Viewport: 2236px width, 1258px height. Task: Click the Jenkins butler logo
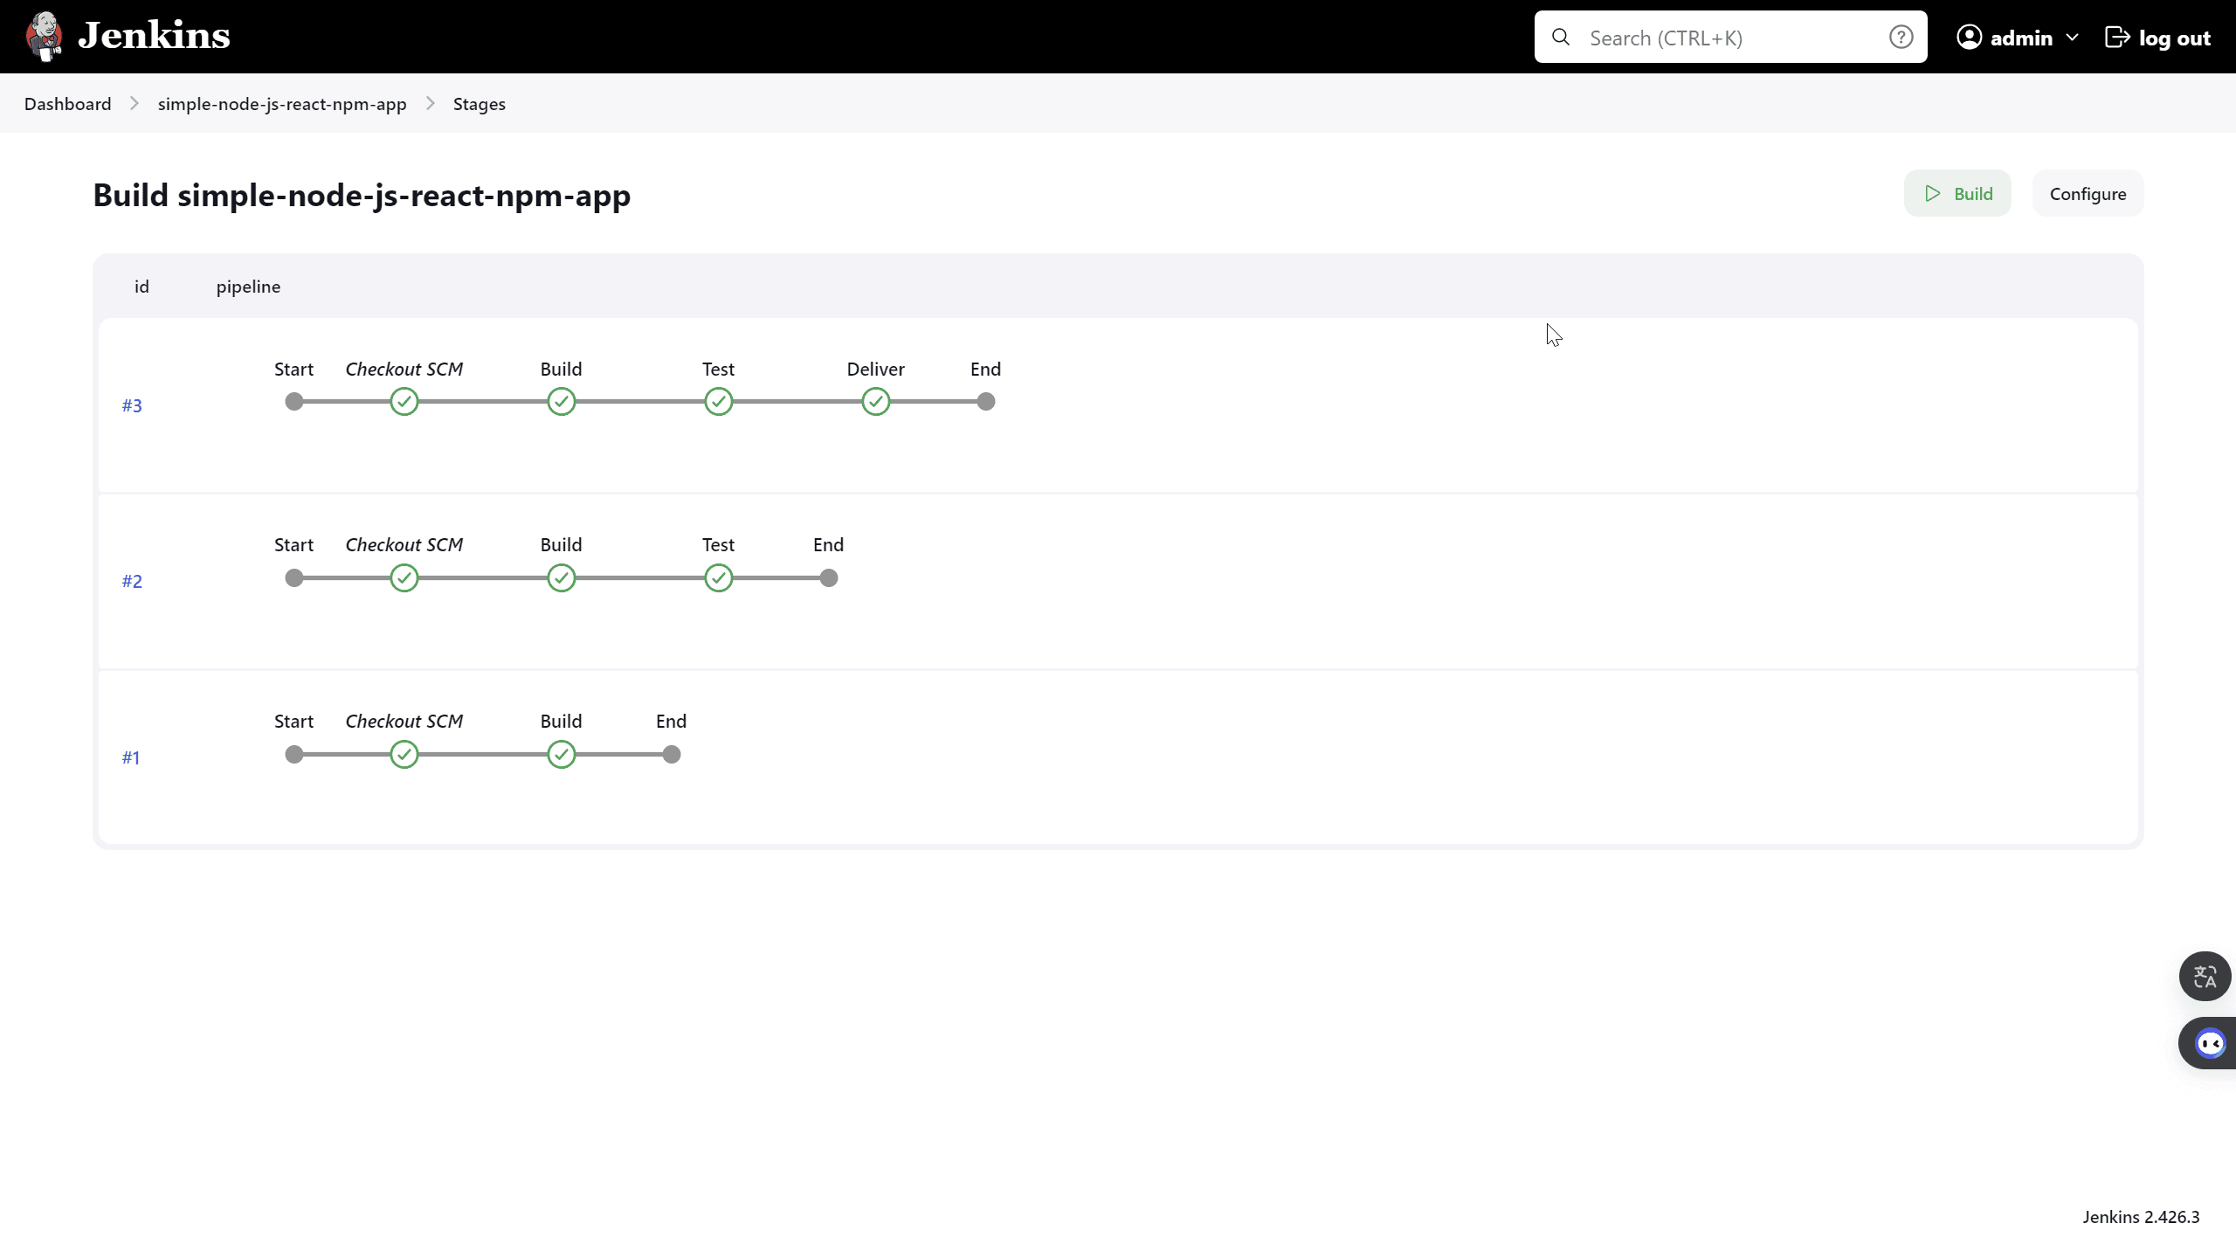pyautogui.click(x=44, y=37)
